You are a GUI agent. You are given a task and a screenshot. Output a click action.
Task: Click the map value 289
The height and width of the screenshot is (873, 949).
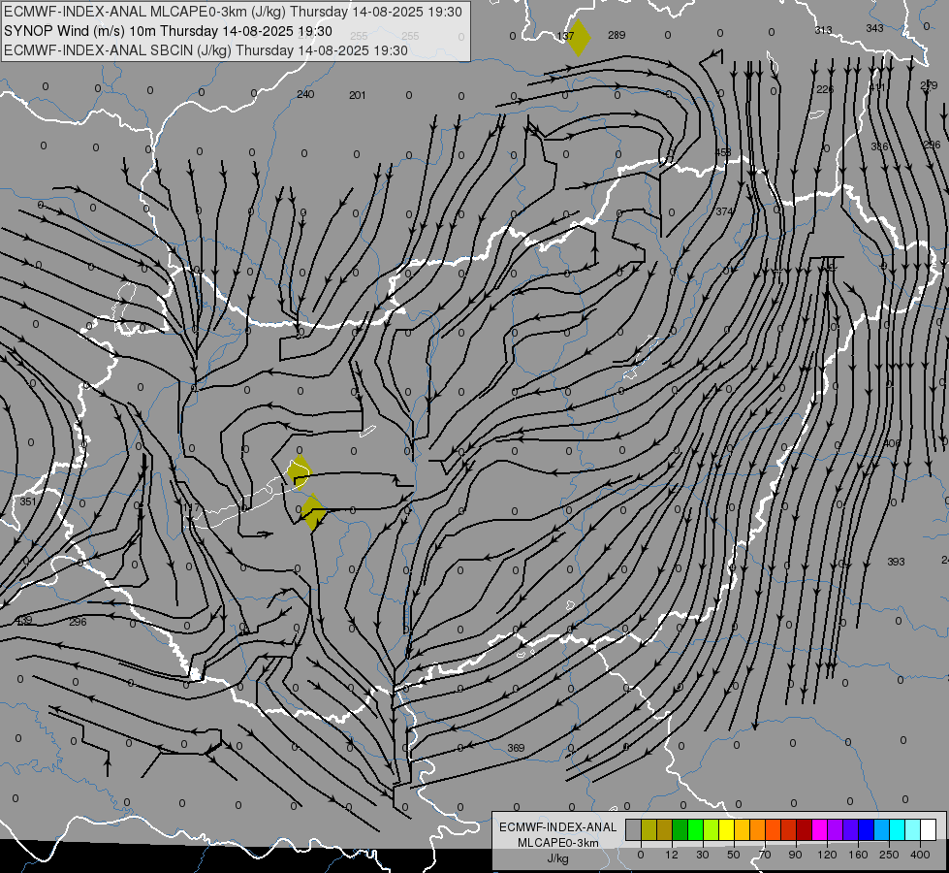point(617,35)
